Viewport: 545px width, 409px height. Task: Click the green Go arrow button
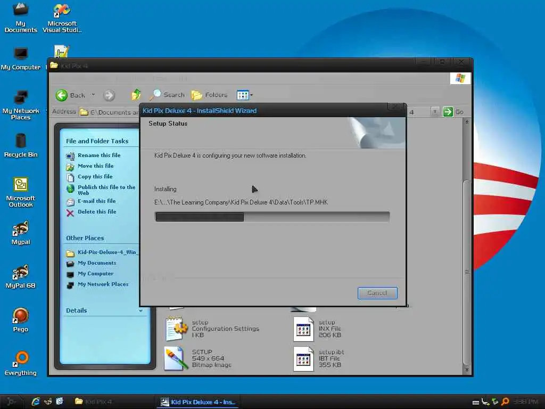(x=448, y=112)
